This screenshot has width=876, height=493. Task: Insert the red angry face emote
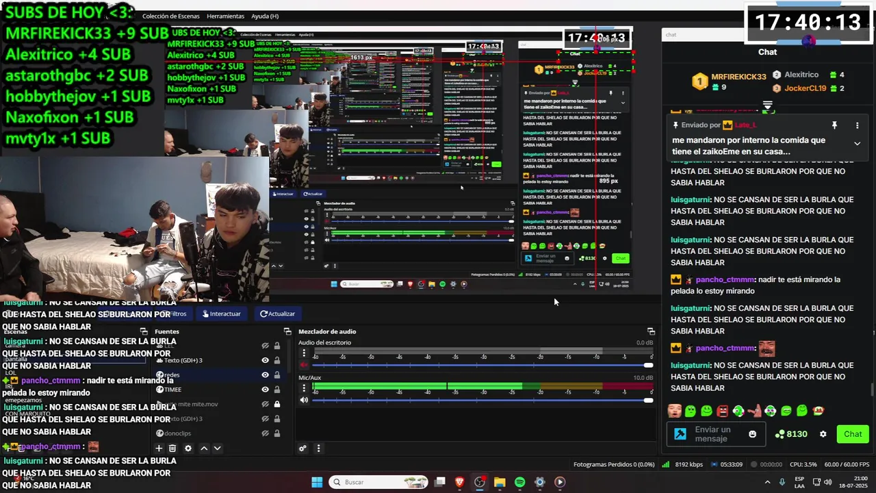pyautogui.click(x=722, y=411)
